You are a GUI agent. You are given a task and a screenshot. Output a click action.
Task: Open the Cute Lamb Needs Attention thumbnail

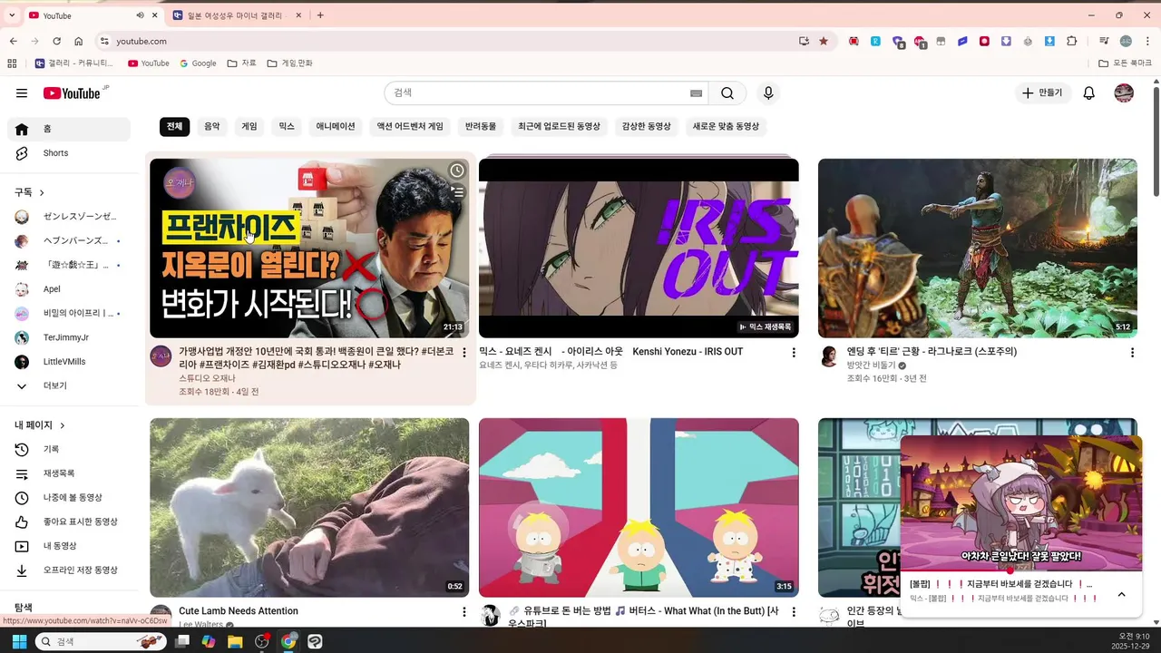point(309,507)
